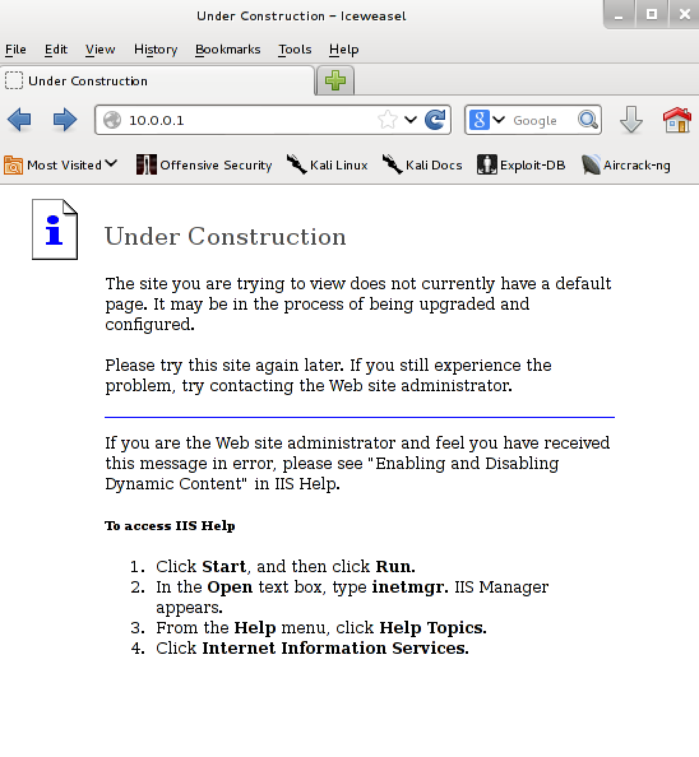The height and width of the screenshot is (757, 699).
Task: Go forward with the blue right arrow
Action: tap(64, 120)
